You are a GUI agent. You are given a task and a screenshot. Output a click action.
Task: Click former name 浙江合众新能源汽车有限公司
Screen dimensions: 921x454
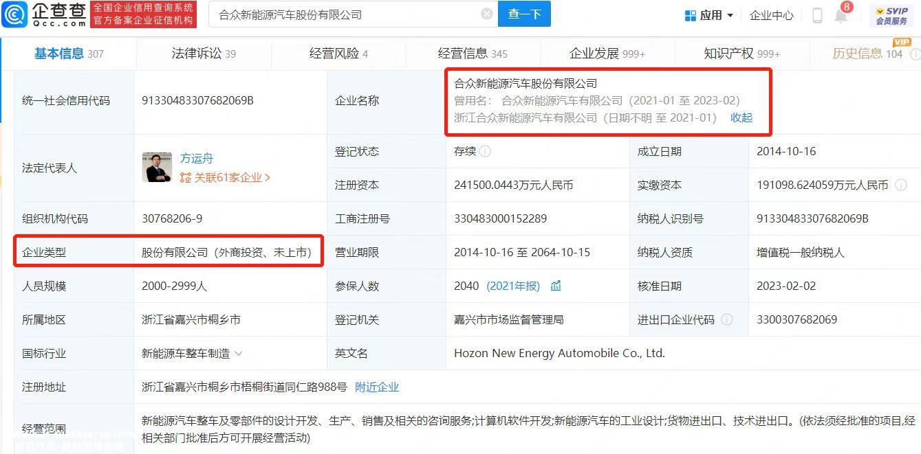[x=525, y=117]
